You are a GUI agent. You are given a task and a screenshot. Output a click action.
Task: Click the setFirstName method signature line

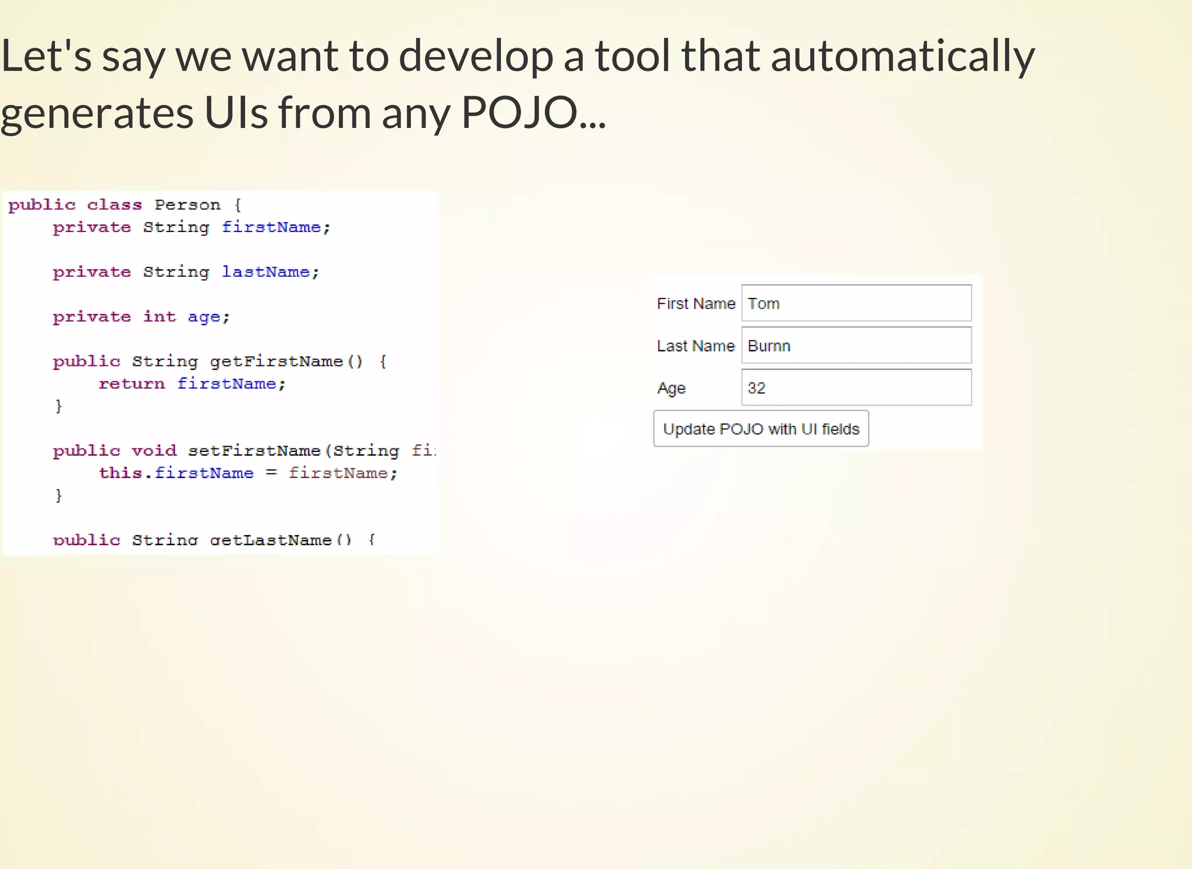pos(243,451)
